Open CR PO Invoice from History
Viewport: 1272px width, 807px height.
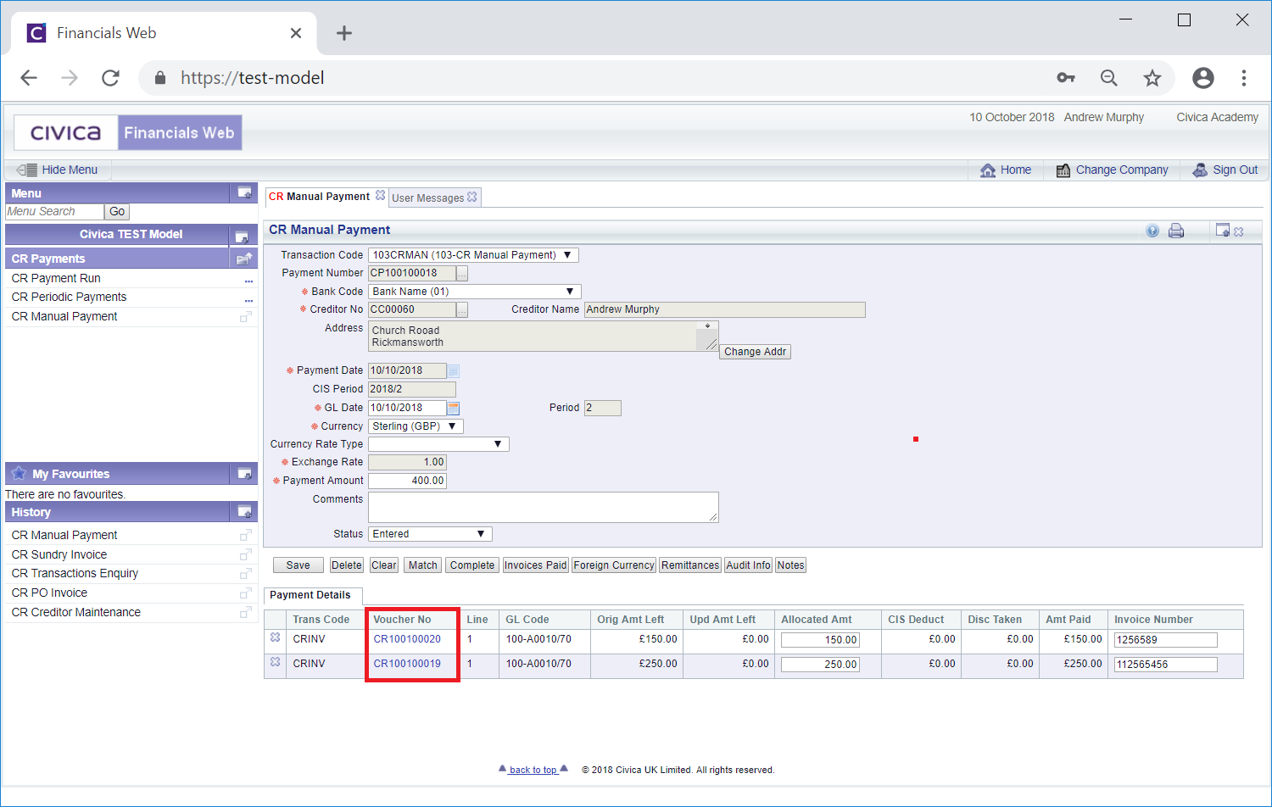[x=49, y=593]
